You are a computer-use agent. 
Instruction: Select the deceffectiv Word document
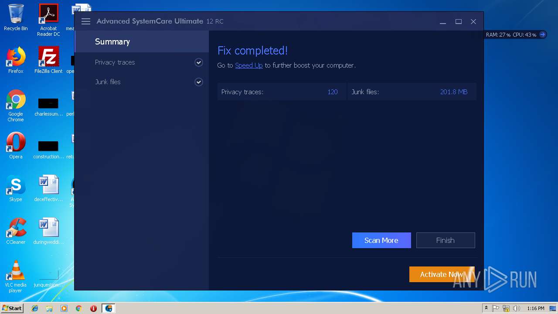coord(48,188)
